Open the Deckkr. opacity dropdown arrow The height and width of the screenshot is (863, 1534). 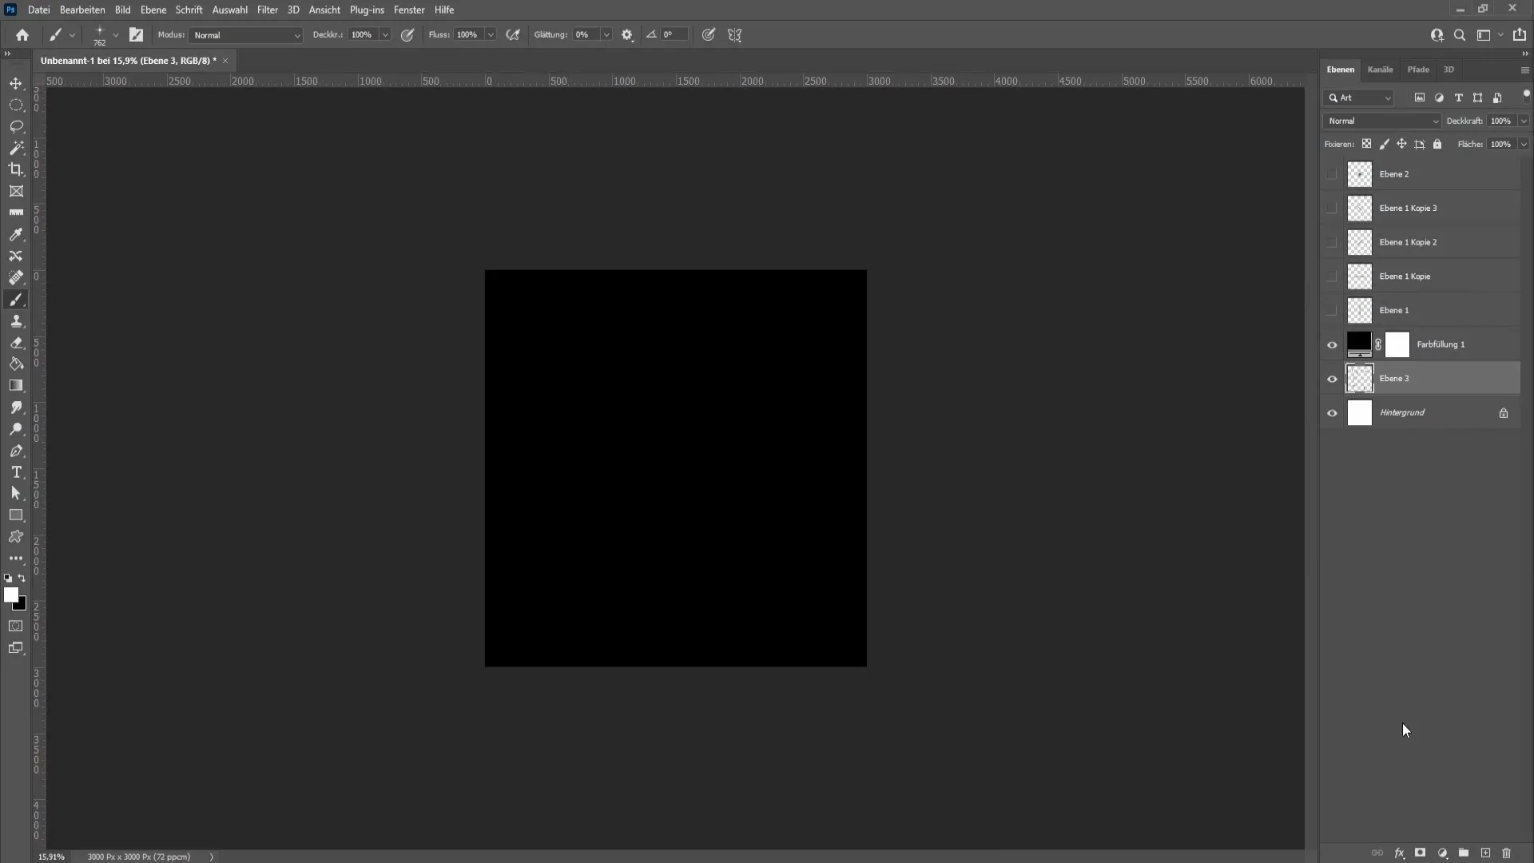tap(384, 35)
